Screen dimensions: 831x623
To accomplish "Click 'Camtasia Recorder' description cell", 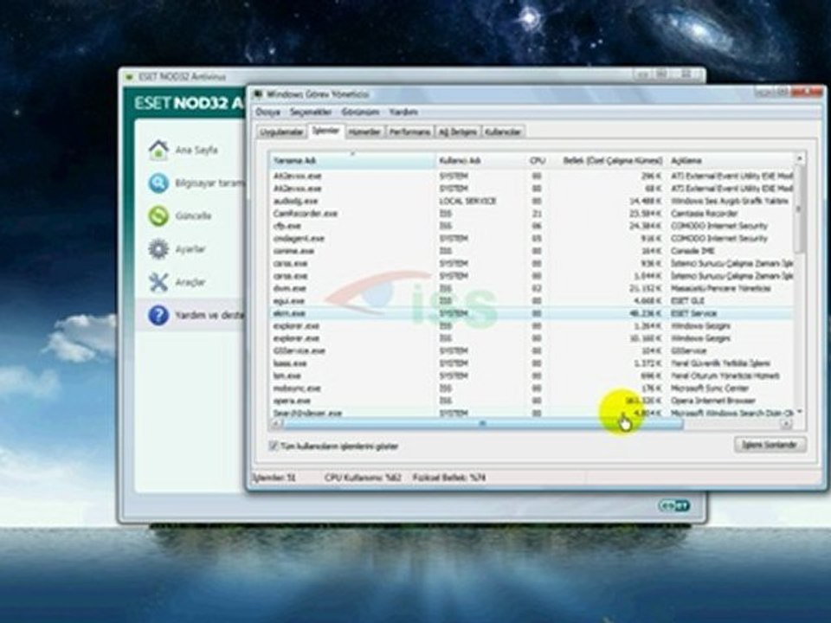I will pyautogui.click(x=705, y=214).
